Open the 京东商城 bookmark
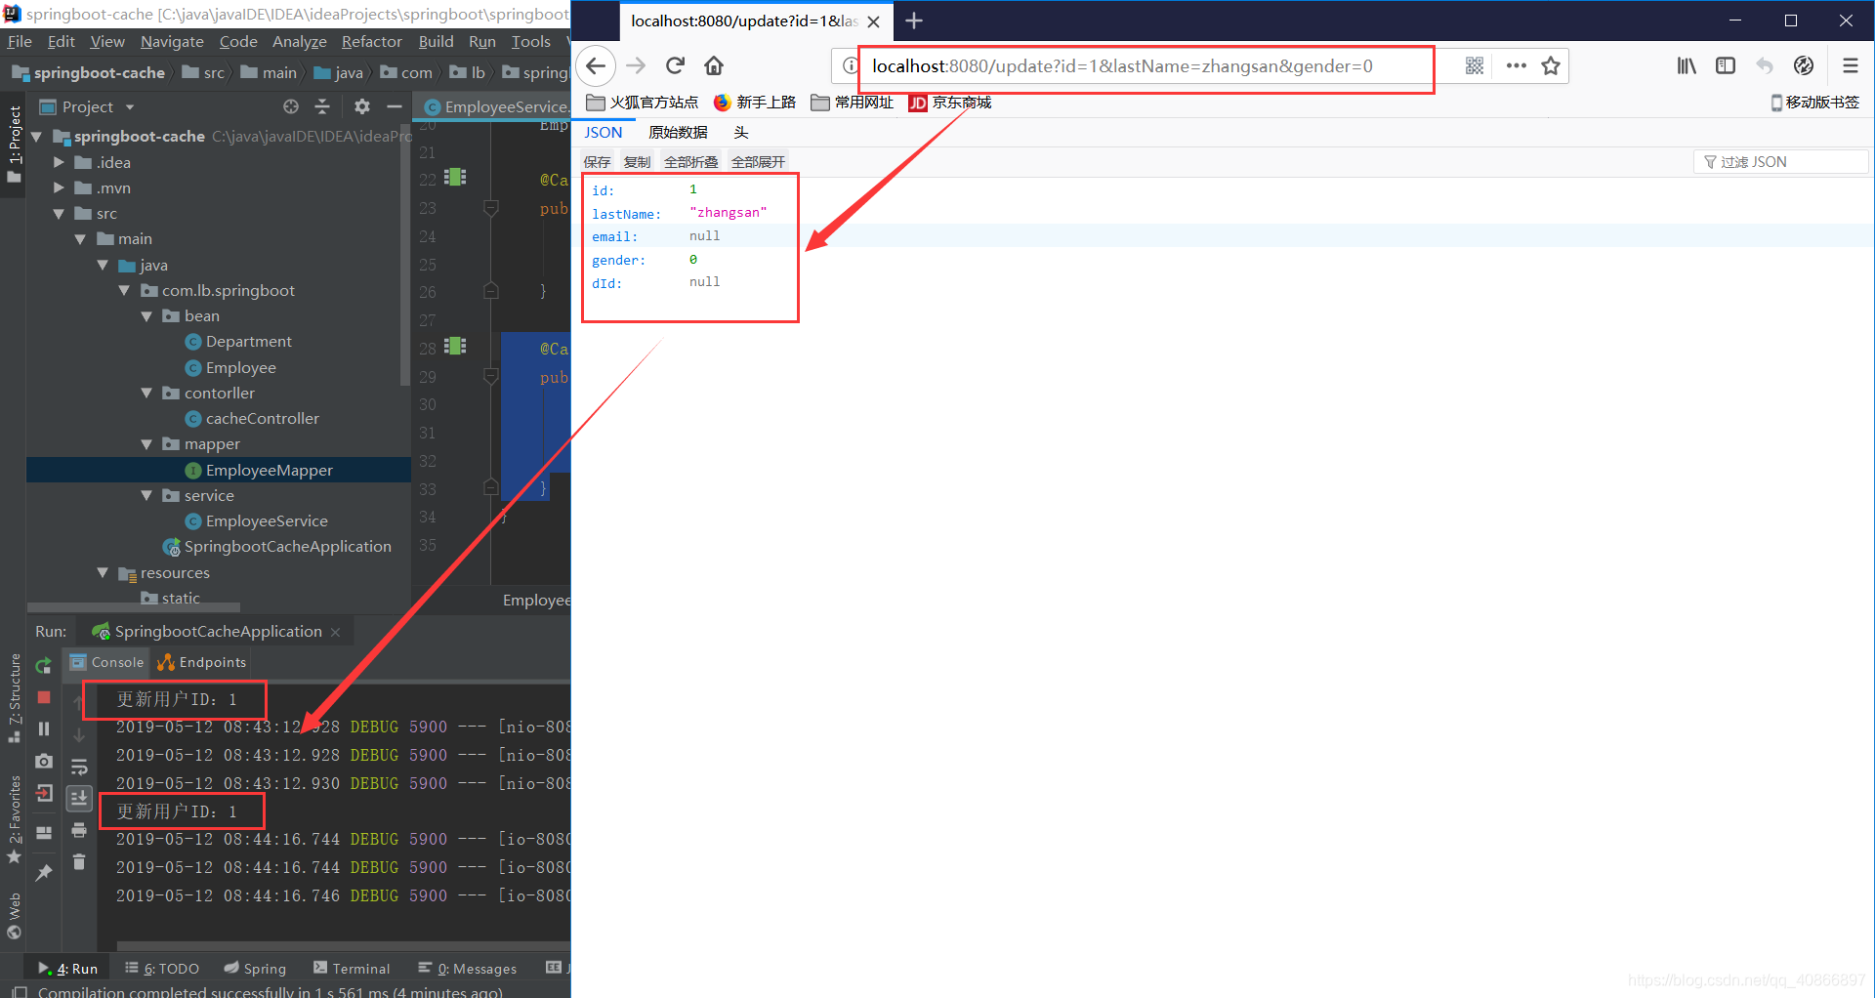Image resolution: width=1875 pixels, height=998 pixels. click(949, 103)
